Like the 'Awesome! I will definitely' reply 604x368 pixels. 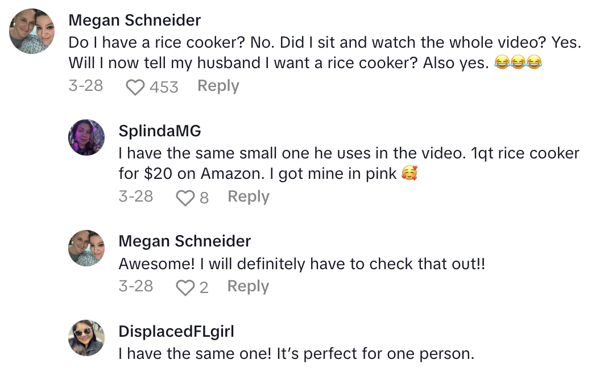click(185, 287)
